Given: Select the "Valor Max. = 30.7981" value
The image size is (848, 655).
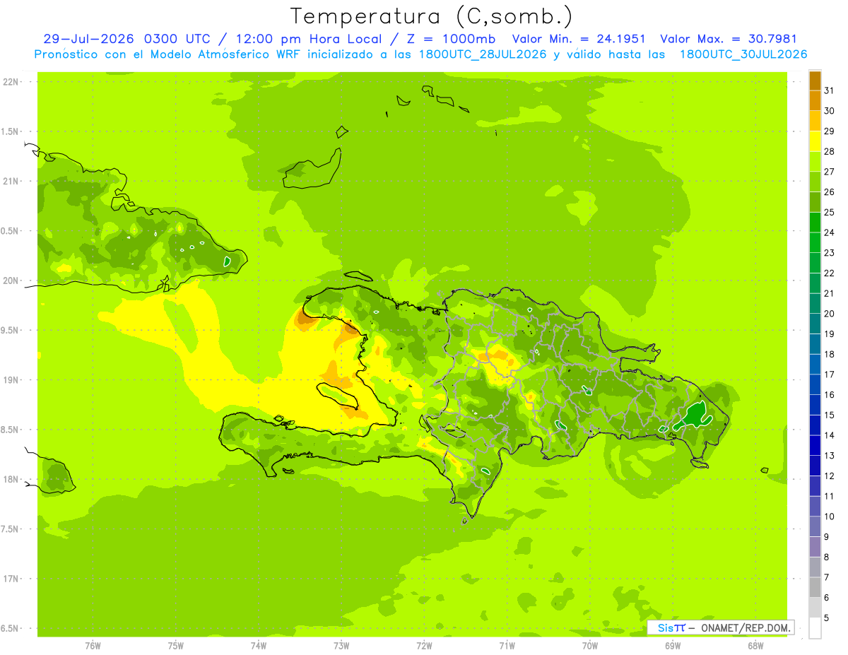Looking at the screenshot, I should click(x=729, y=40).
